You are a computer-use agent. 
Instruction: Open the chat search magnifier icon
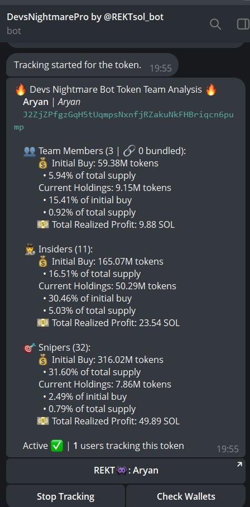215,24
